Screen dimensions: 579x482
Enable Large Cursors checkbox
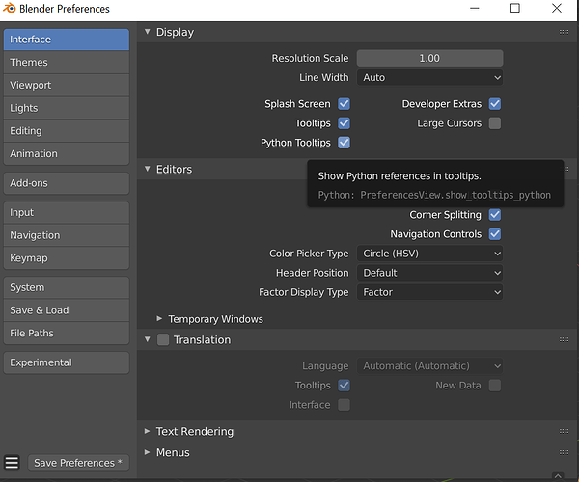coord(495,123)
